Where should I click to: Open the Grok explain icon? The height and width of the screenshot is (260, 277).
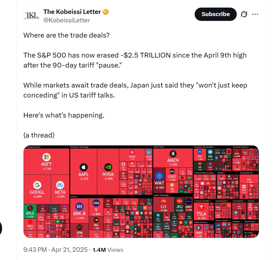pyautogui.click(x=244, y=14)
